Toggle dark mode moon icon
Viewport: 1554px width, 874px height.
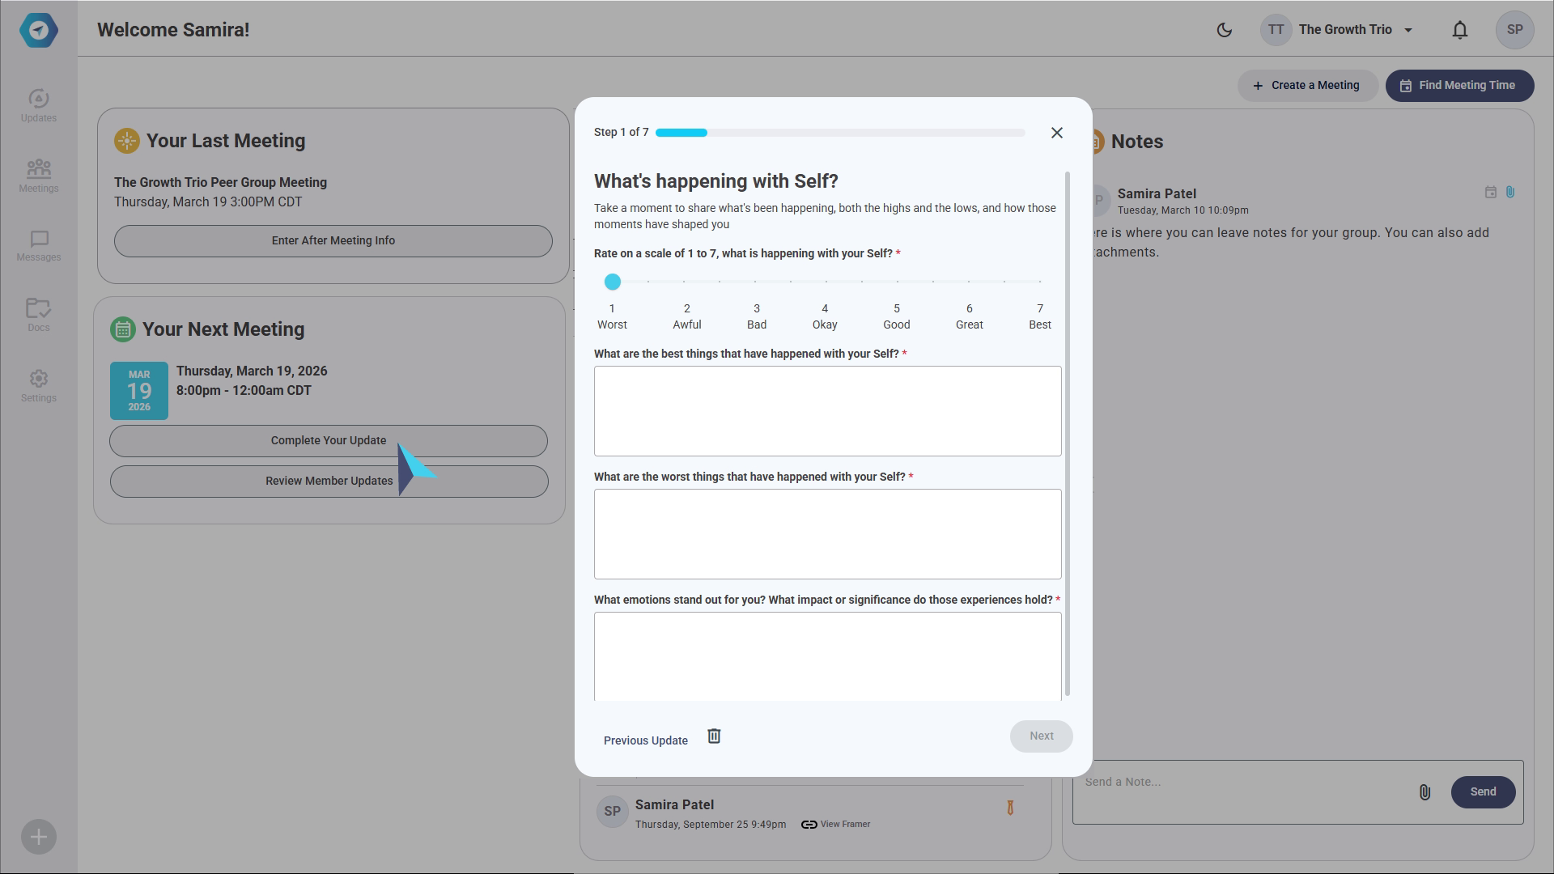(x=1224, y=30)
